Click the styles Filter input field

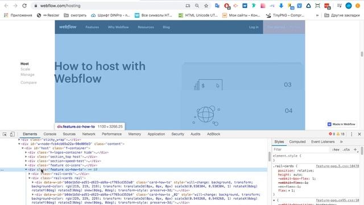click(301, 149)
